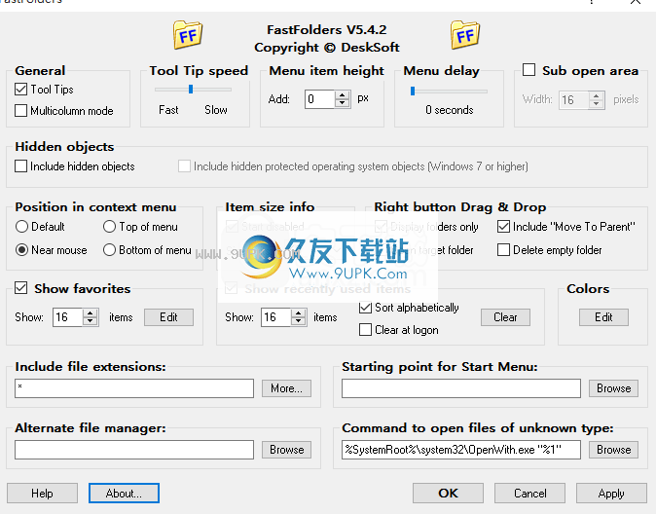Enable Multicolumn mode checkbox
This screenshot has height=514, width=656.
click(x=20, y=111)
